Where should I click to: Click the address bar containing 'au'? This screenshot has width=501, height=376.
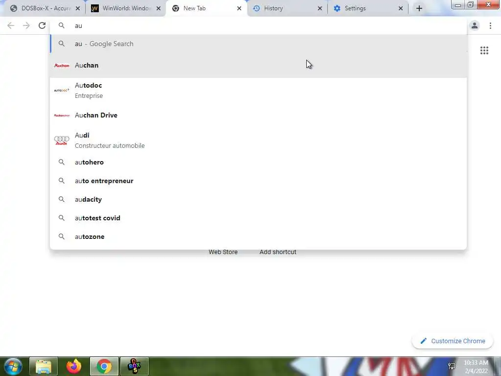tap(258, 25)
